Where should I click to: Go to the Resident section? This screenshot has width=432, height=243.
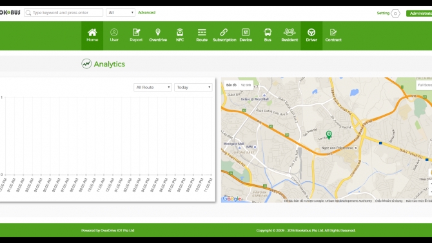click(x=290, y=35)
